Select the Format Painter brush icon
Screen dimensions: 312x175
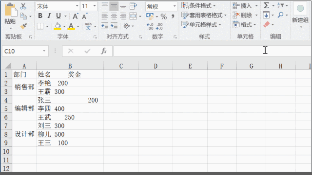tap(23, 26)
